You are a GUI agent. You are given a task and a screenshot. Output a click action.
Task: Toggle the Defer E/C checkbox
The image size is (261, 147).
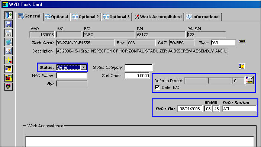pos(158,87)
